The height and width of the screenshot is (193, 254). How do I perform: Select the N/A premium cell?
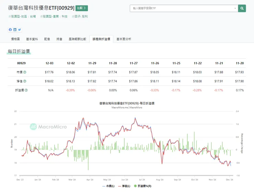(x=51, y=90)
